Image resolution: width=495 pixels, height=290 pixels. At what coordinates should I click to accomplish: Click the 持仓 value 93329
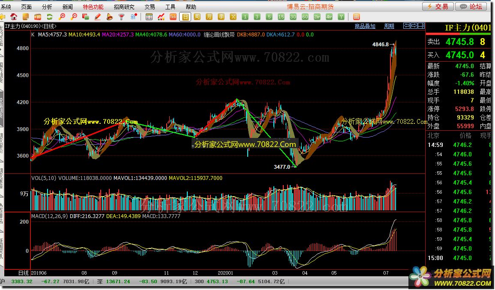coord(465,117)
